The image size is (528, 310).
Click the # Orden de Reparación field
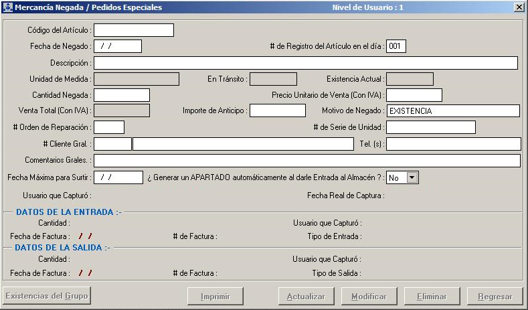109,127
